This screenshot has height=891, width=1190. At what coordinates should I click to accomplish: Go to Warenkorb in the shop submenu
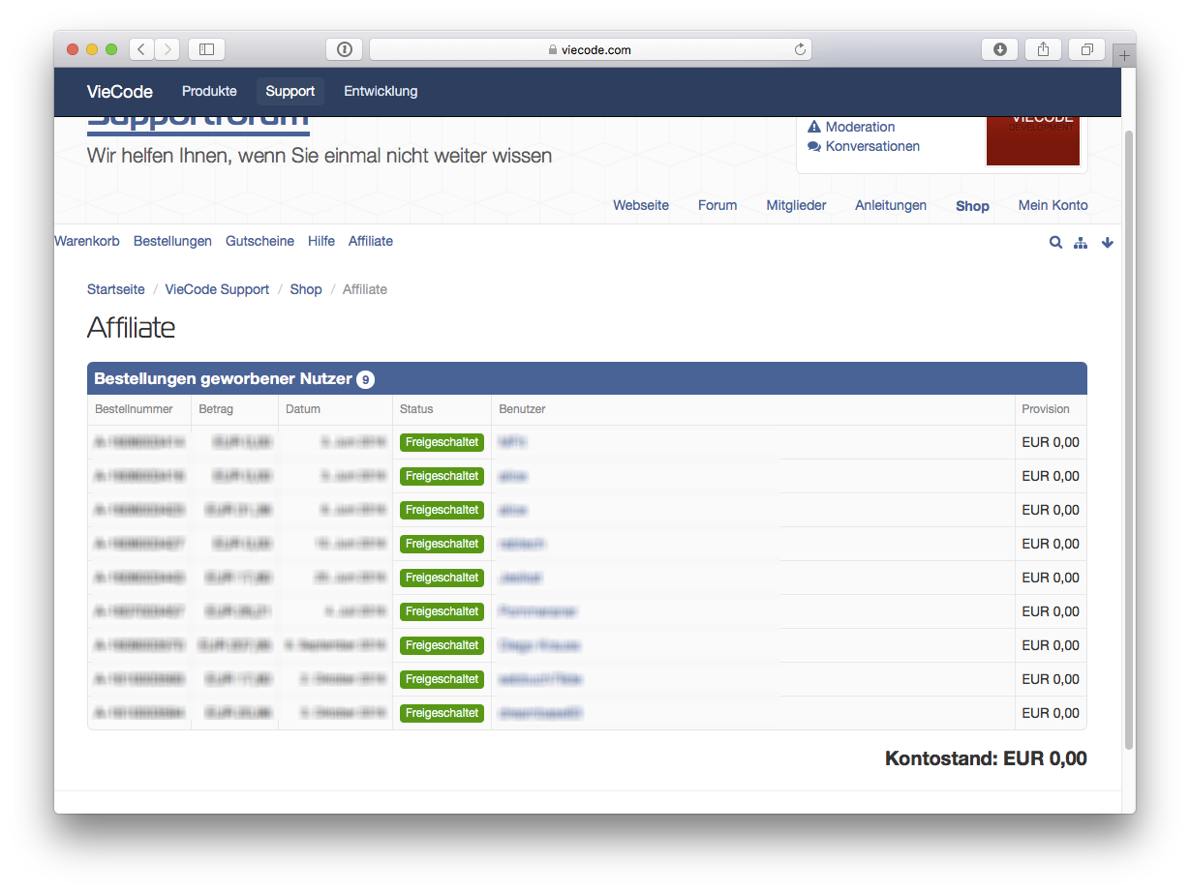[87, 241]
